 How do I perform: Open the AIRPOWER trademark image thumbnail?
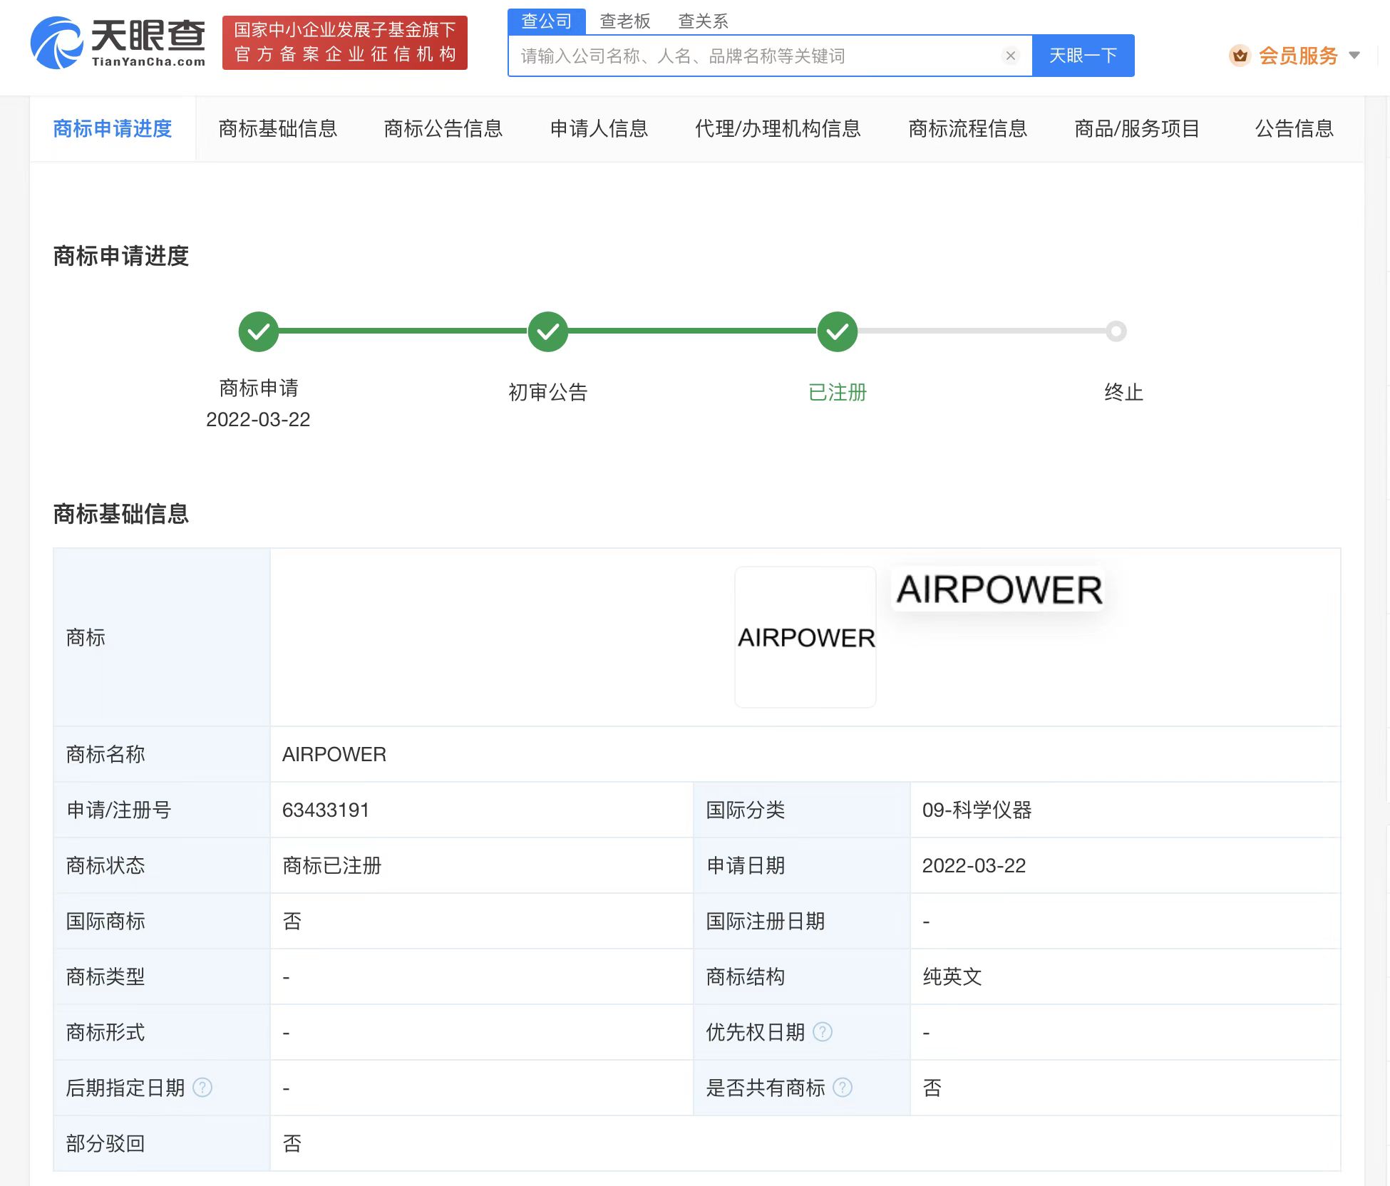tap(805, 636)
